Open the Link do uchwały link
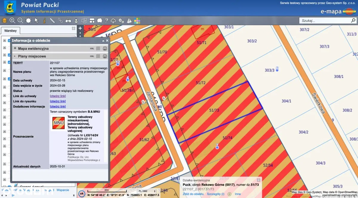The image size is (358, 198). tap(58, 96)
